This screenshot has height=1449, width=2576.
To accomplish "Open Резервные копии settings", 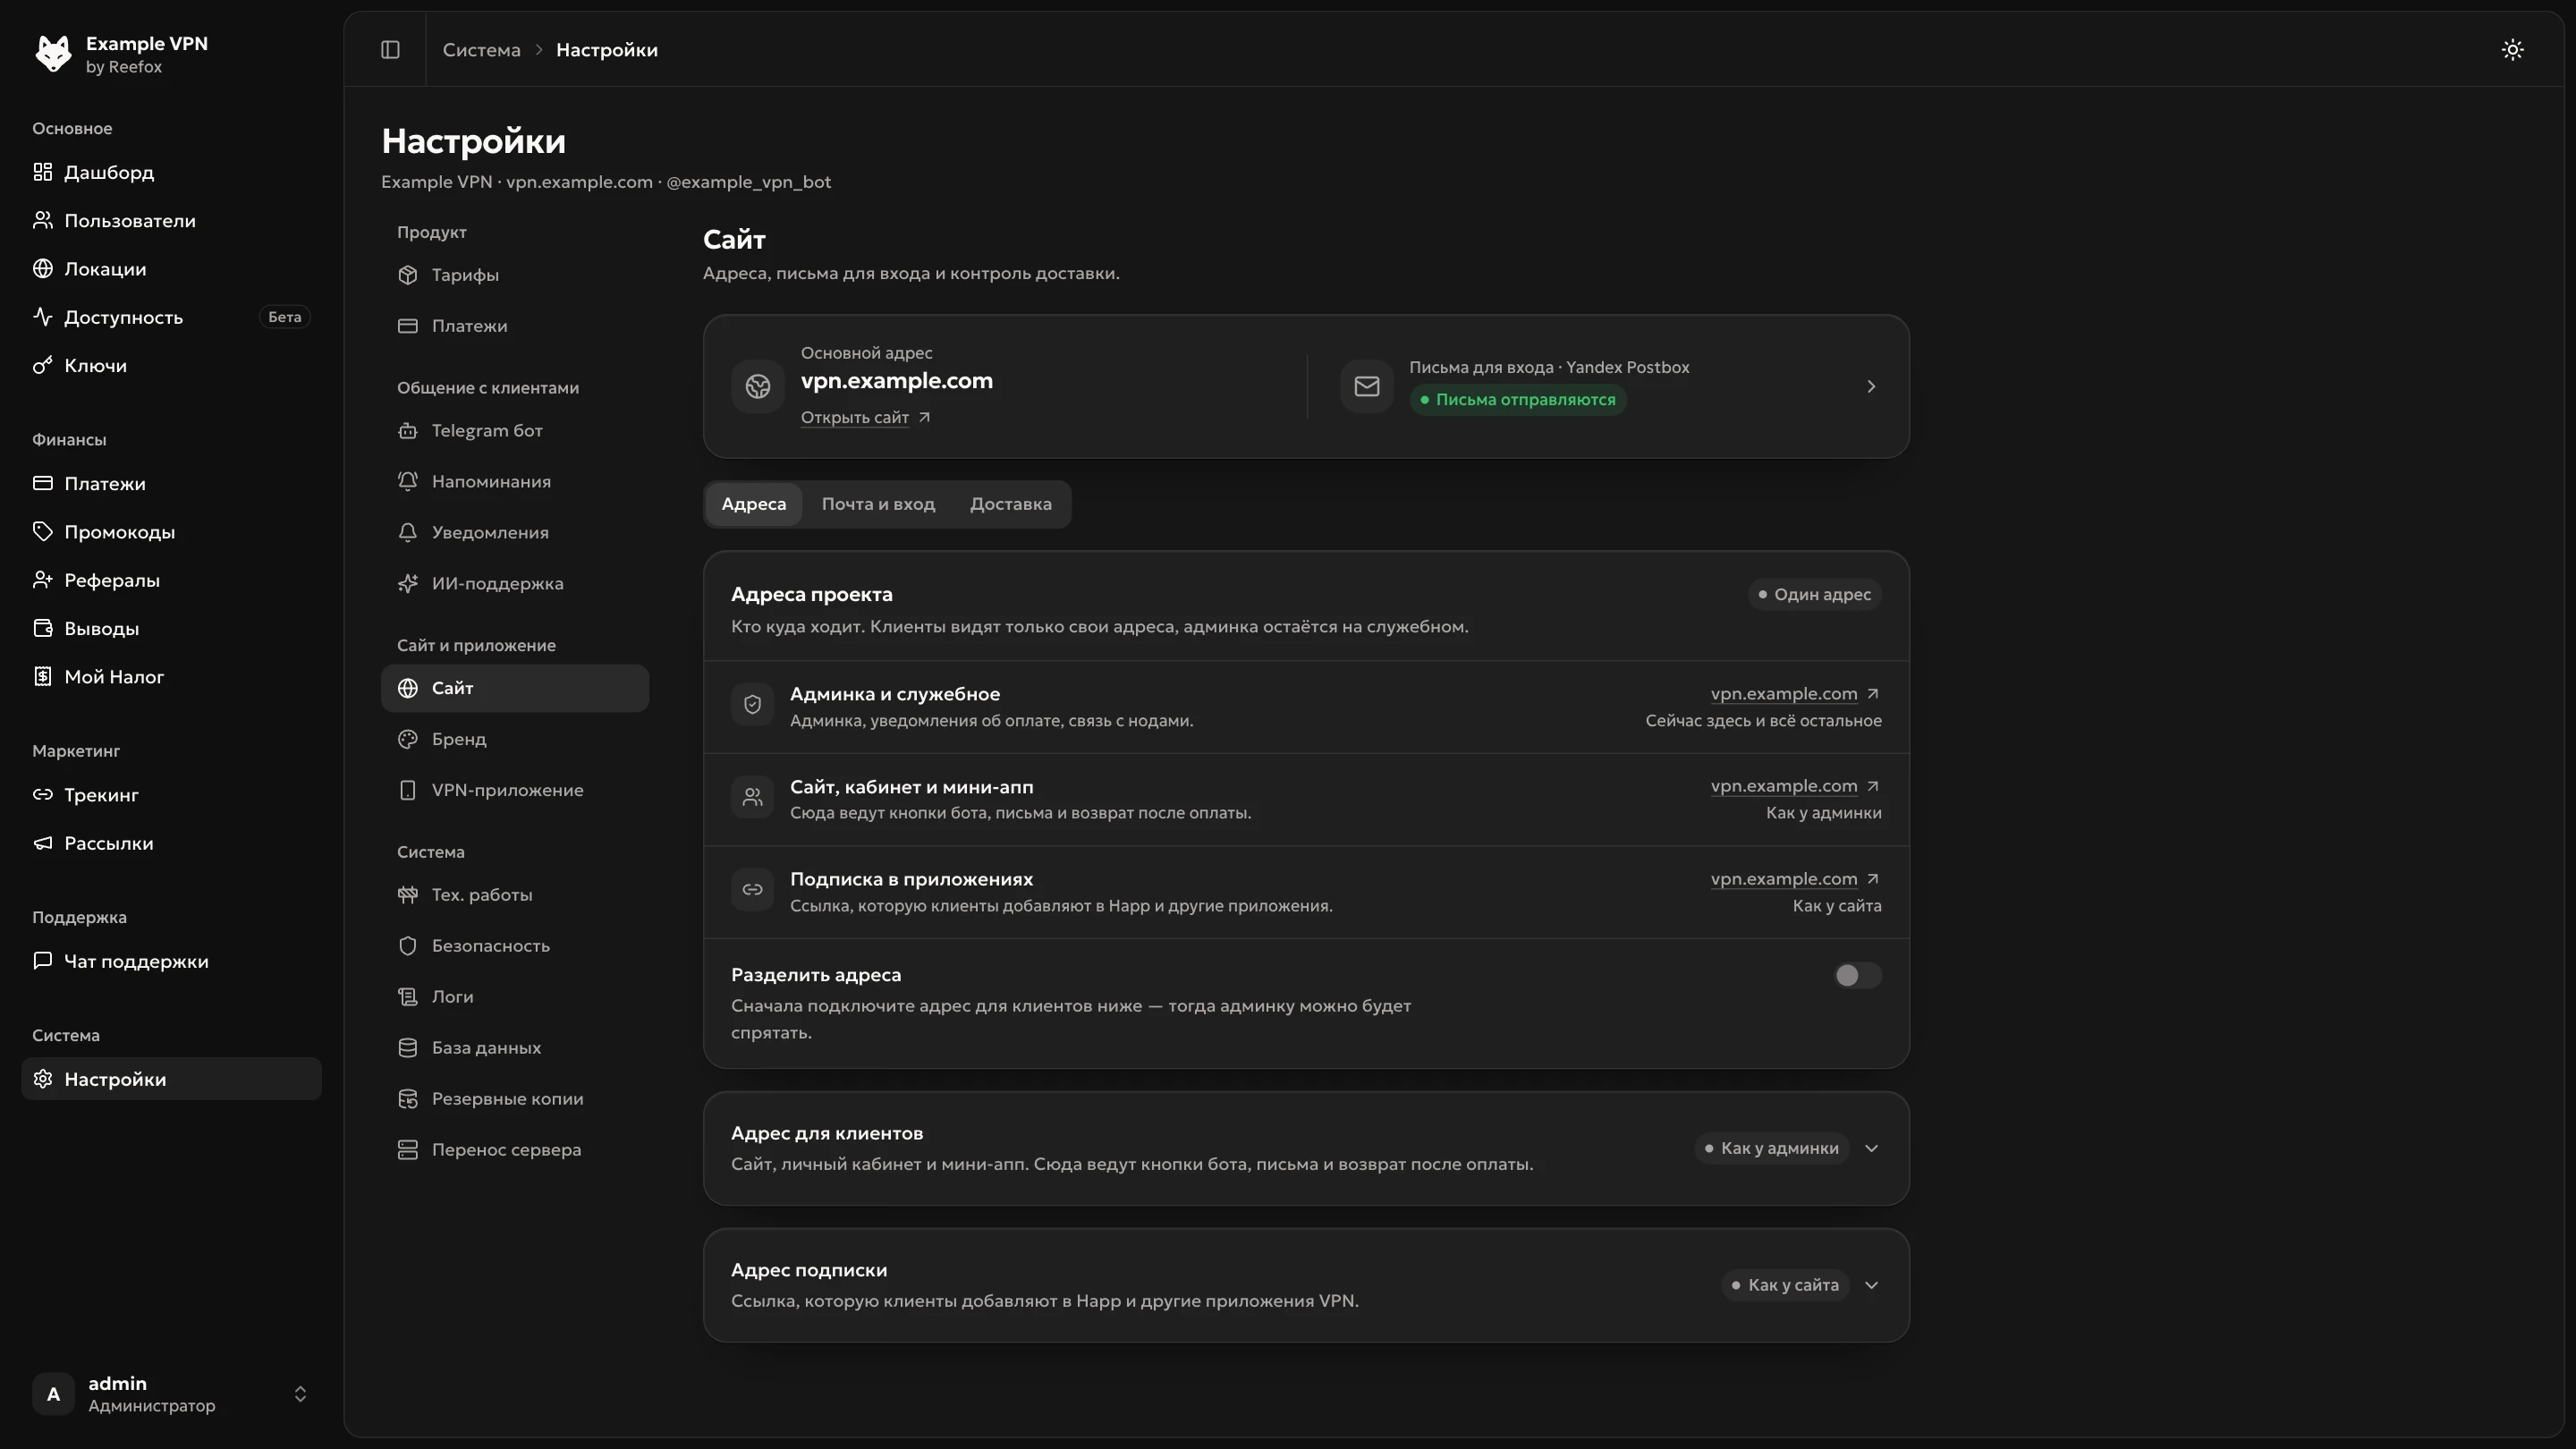I will 514,1099.
